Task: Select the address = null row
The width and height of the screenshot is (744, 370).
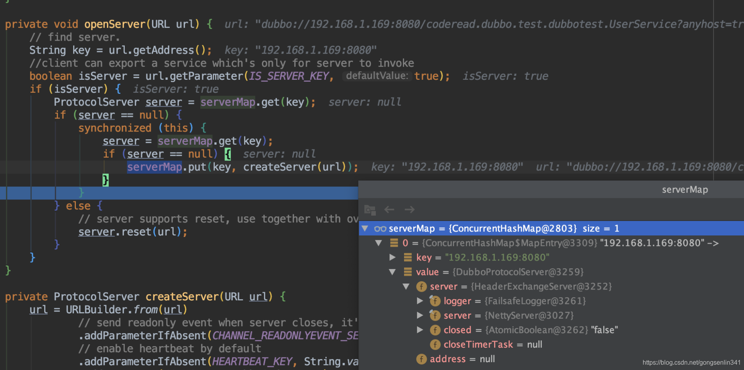Action: point(551,359)
